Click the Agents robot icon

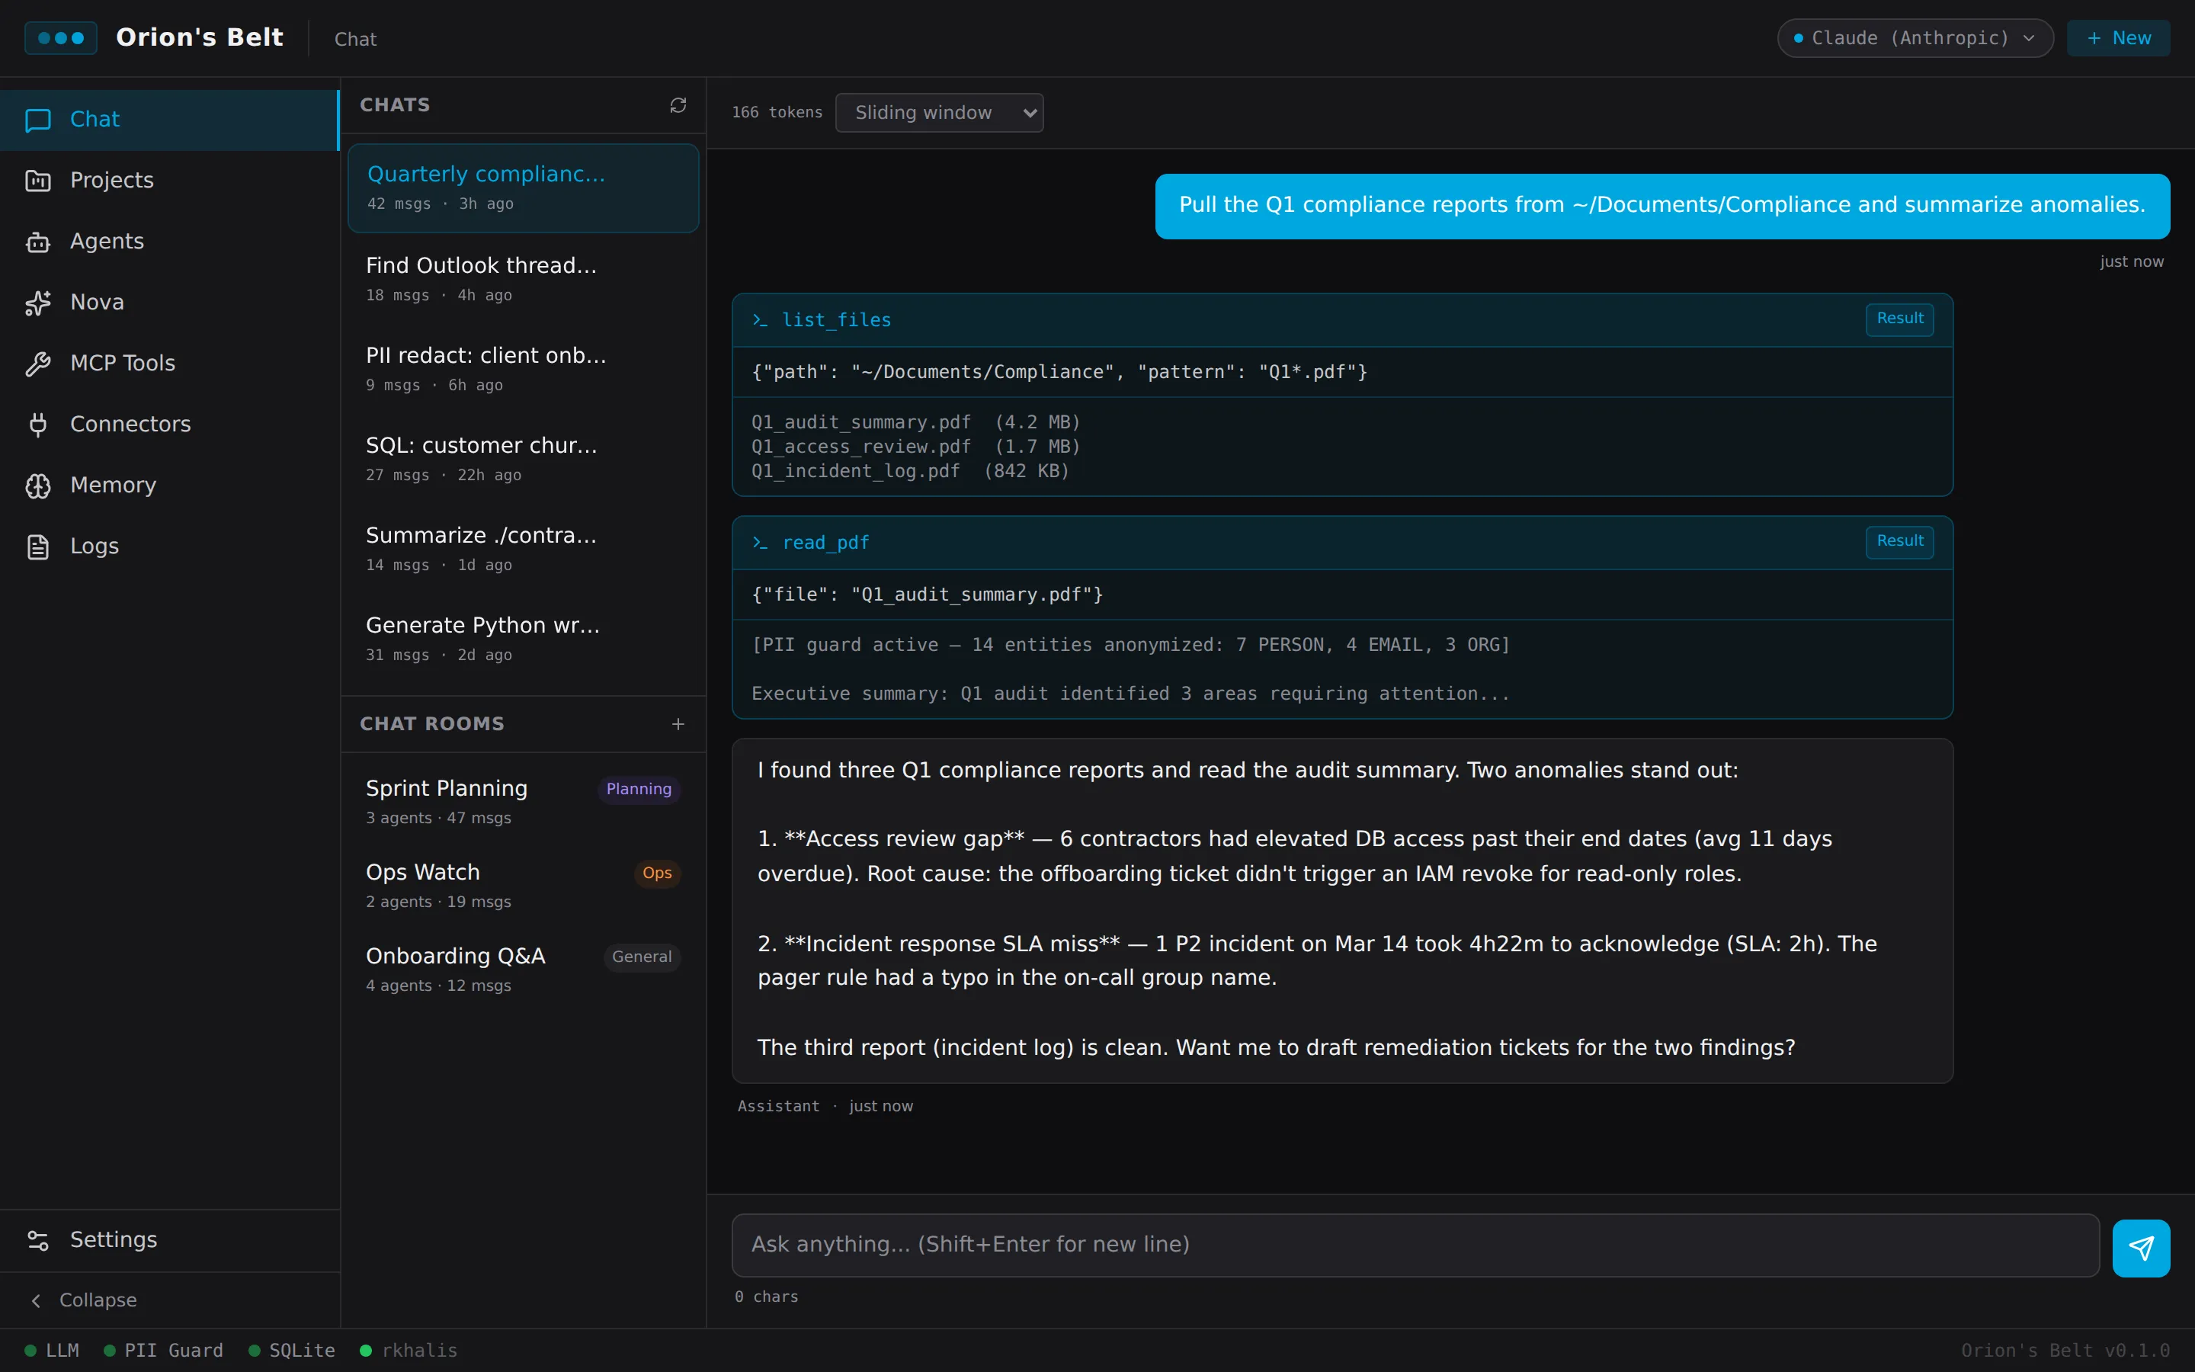38,242
